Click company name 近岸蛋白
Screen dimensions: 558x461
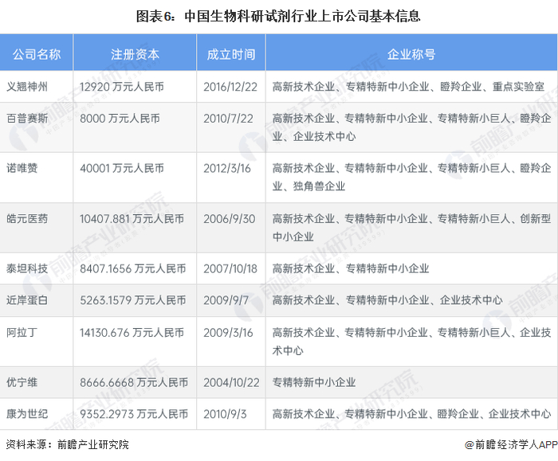tap(27, 300)
